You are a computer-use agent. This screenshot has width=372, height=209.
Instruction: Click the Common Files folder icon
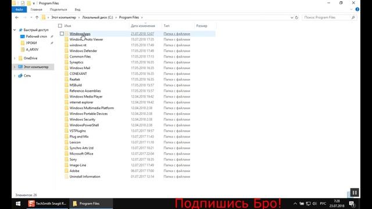tap(66, 56)
